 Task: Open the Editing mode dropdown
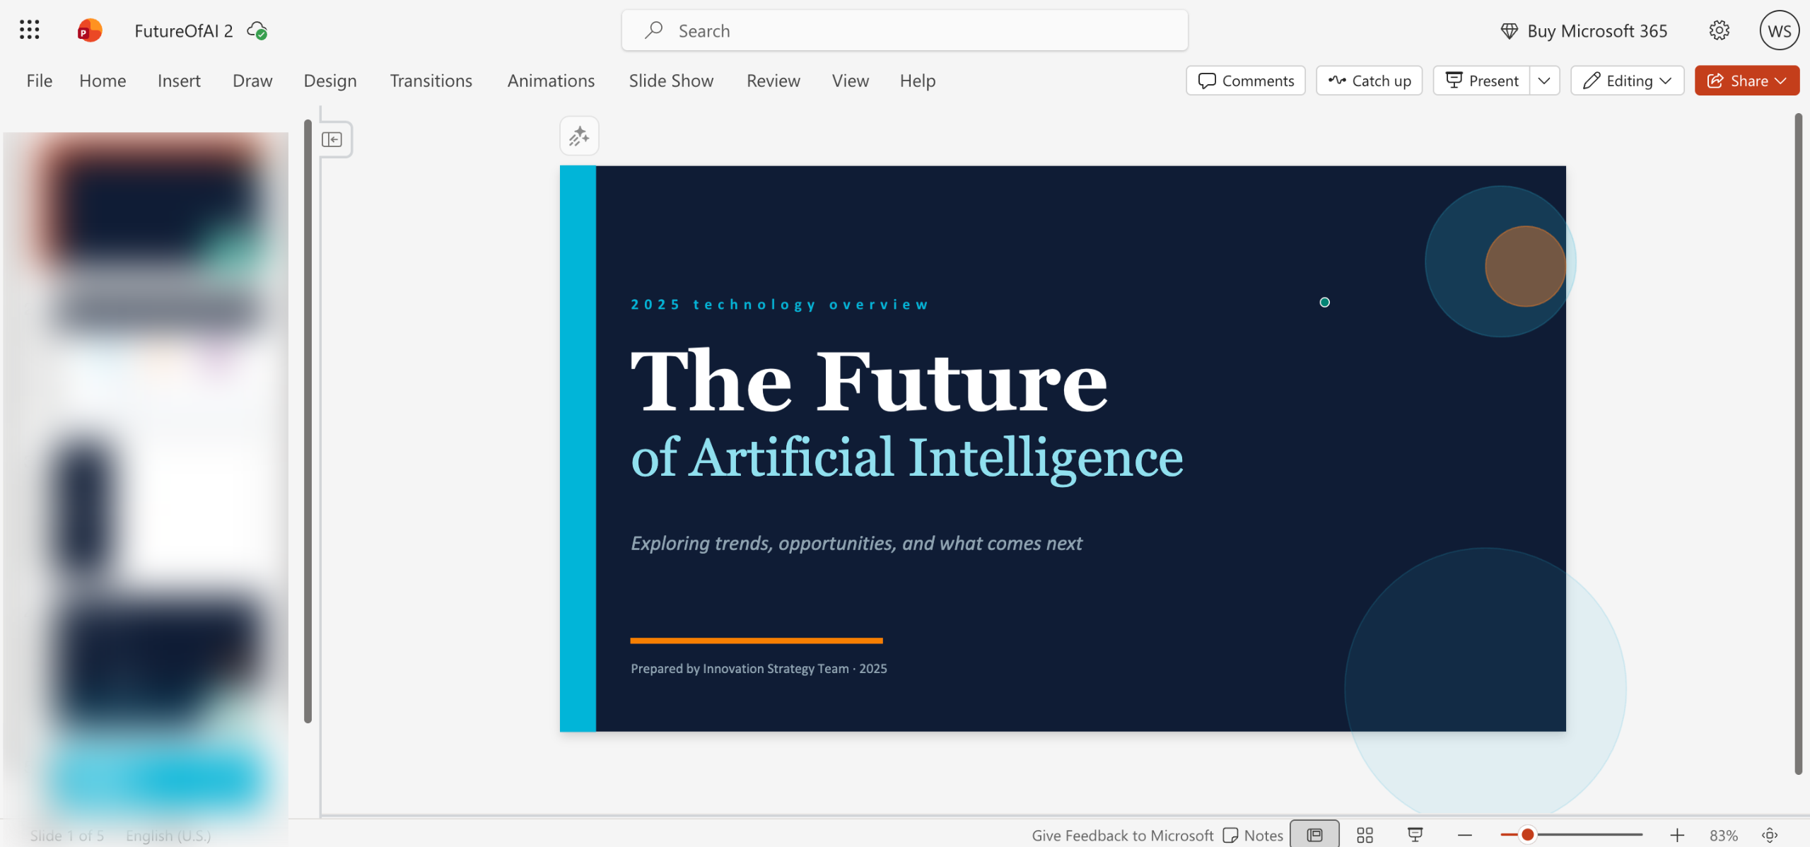click(1627, 81)
